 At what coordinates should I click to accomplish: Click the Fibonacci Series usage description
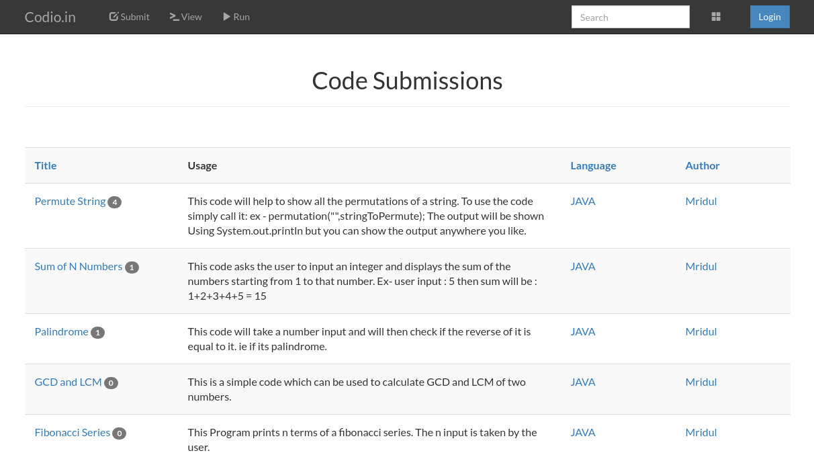pyautogui.click(x=363, y=440)
